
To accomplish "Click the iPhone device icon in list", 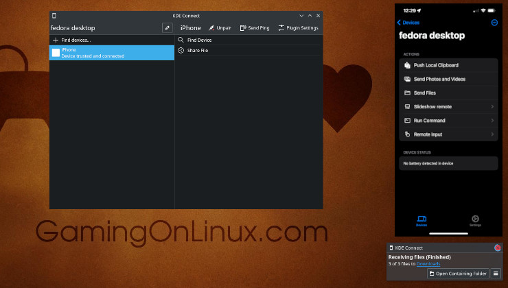I will click(56, 53).
